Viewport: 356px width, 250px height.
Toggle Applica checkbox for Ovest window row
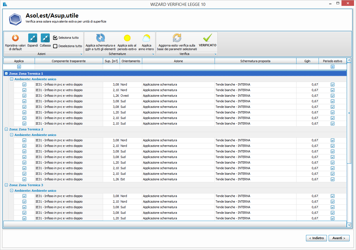pos(24,96)
